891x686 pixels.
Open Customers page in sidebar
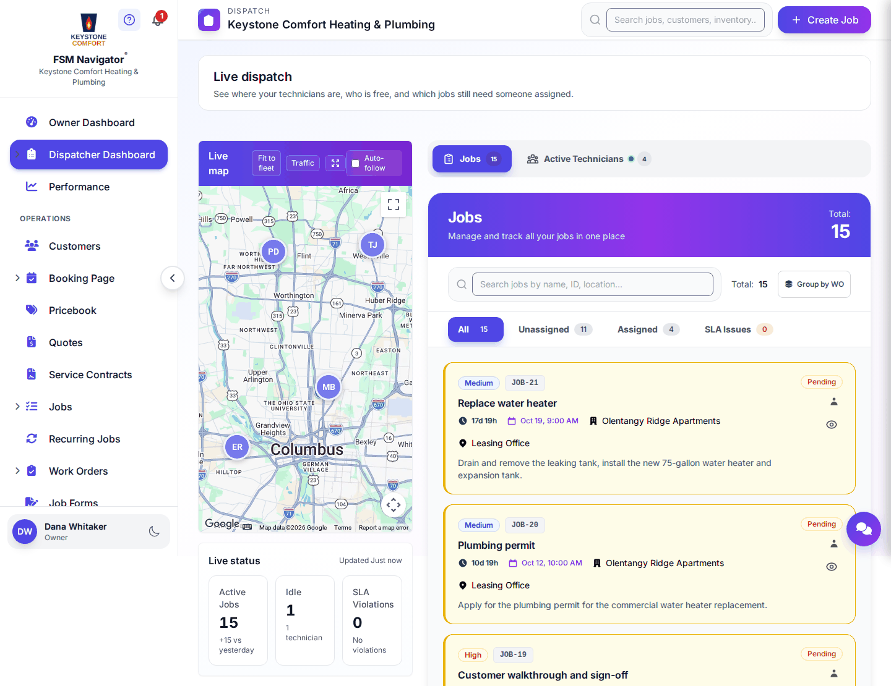click(x=88, y=246)
